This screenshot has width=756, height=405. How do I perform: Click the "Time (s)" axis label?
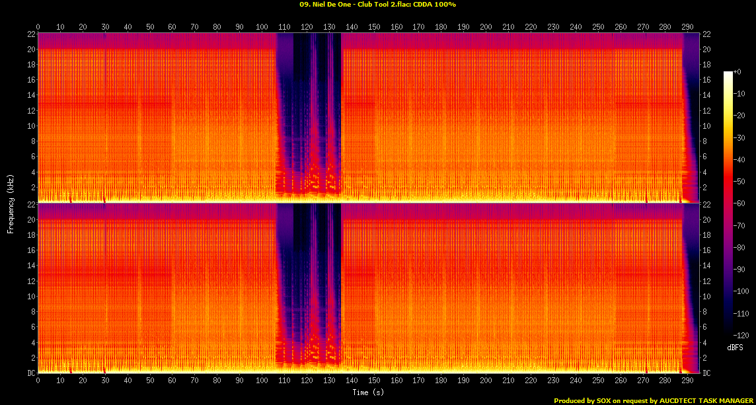click(x=367, y=392)
